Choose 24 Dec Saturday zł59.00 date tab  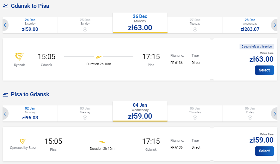point(30,25)
